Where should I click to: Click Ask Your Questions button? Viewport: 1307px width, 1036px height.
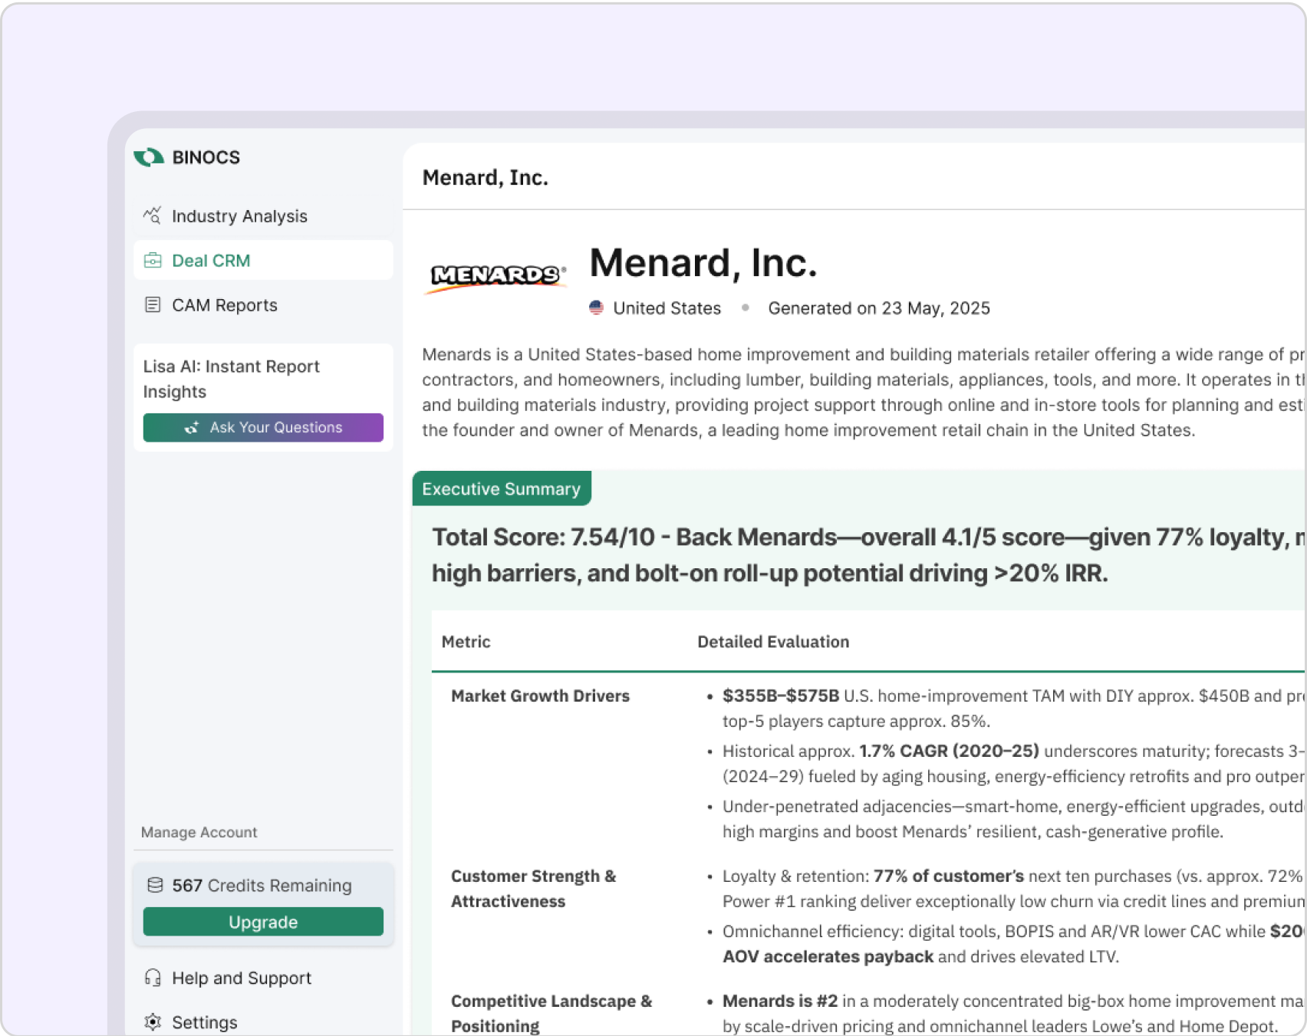click(263, 427)
